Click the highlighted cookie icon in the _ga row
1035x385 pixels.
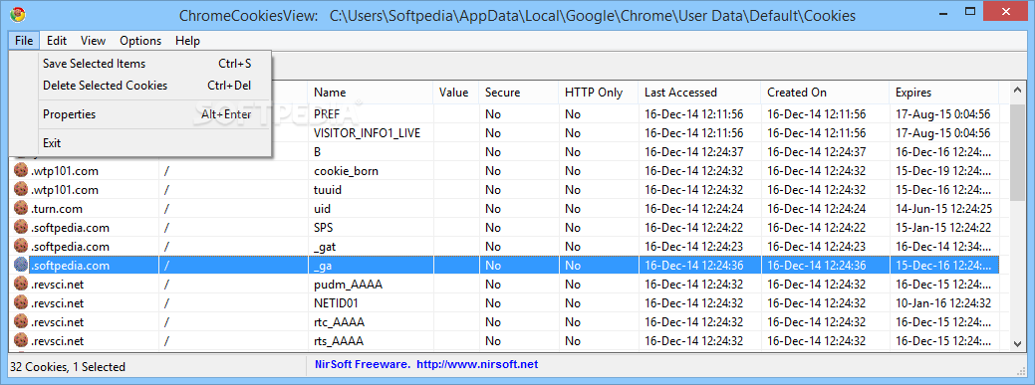coord(21,266)
